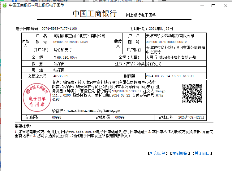Select timestamp 2024-08-22-14.16.21.618611

coord(170,76)
